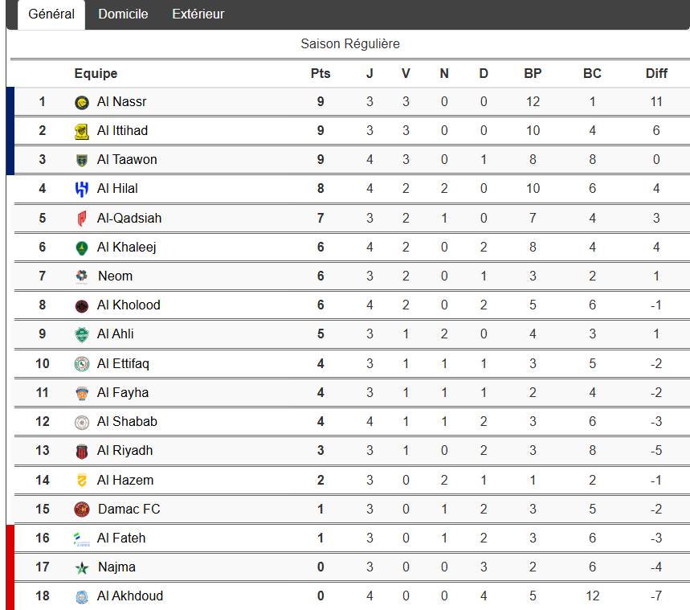690x610 pixels.
Task: Open the Al Kholood team page
Action: click(129, 305)
